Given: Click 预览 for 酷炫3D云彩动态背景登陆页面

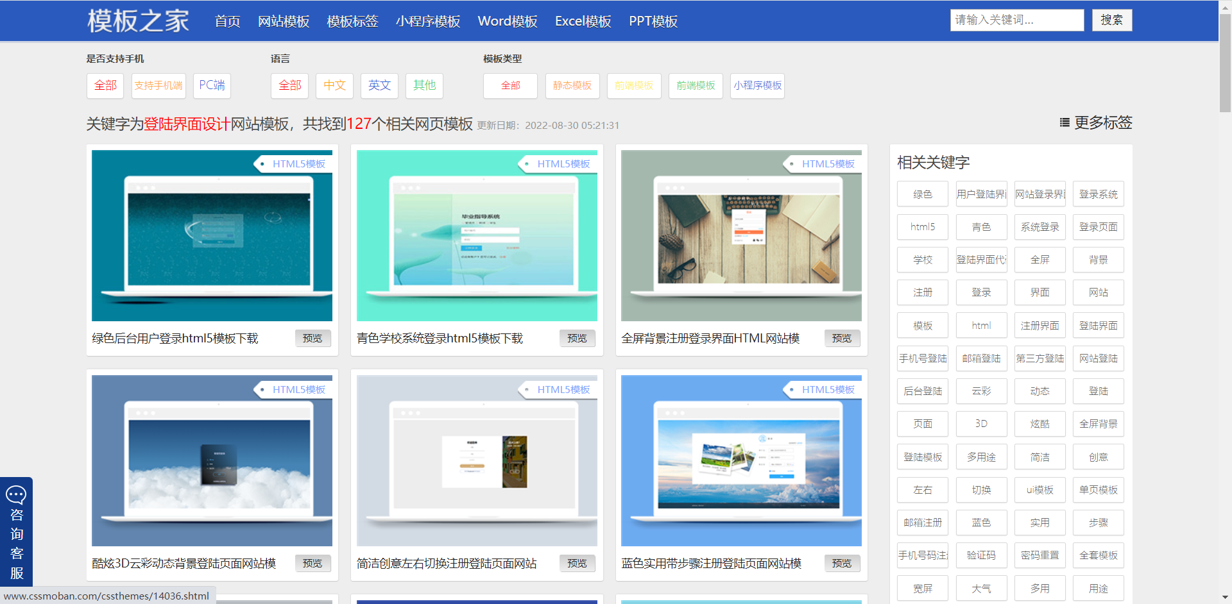Looking at the screenshot, I should tap(312, 563).
